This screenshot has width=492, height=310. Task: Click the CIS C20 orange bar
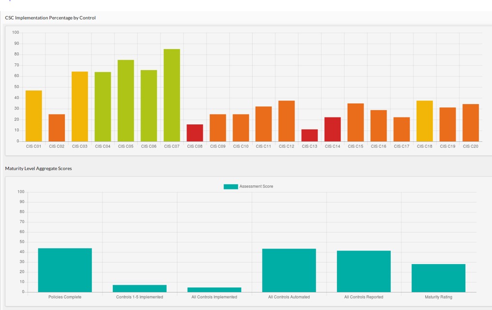[471, 123]
